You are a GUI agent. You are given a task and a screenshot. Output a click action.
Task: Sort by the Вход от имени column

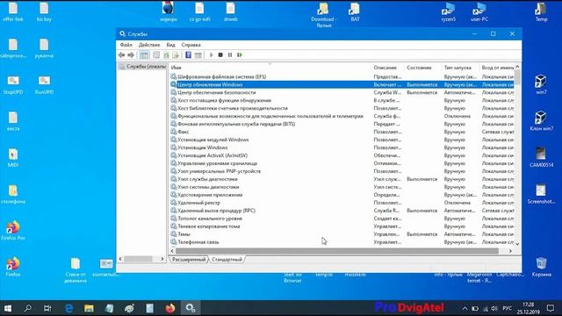tap(497, 68)
